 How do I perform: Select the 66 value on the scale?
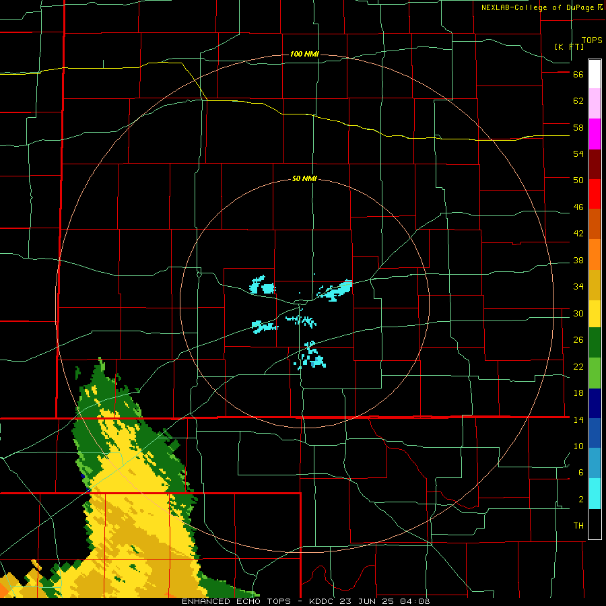tap(578, 74)
